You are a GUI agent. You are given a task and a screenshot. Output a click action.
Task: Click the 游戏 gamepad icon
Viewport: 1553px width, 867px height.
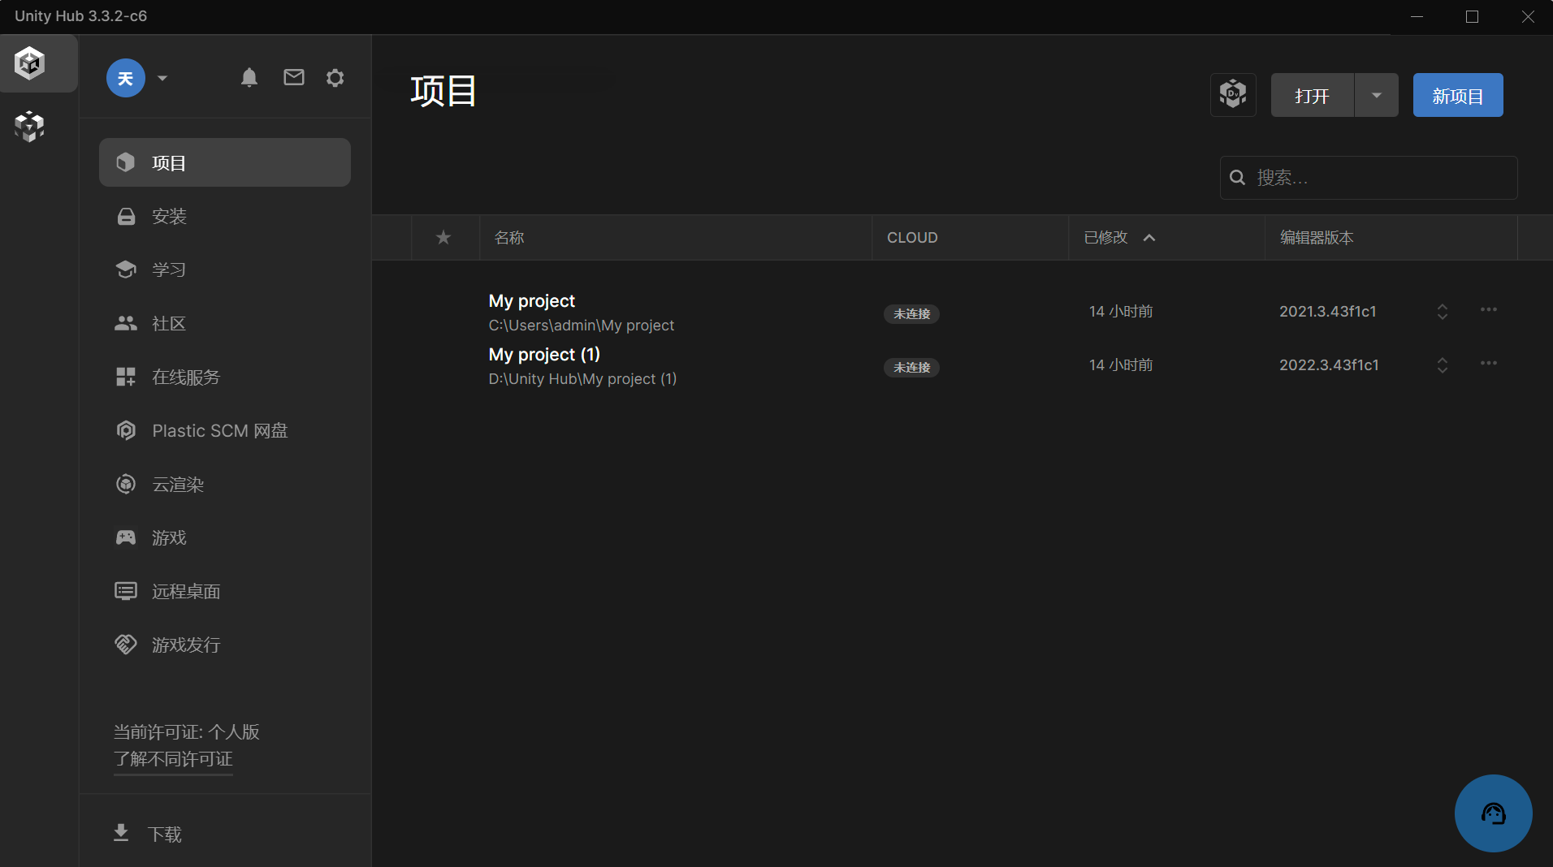(126, 537)
